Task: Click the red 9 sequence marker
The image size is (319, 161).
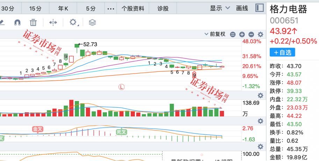Action: click(194, 75)
